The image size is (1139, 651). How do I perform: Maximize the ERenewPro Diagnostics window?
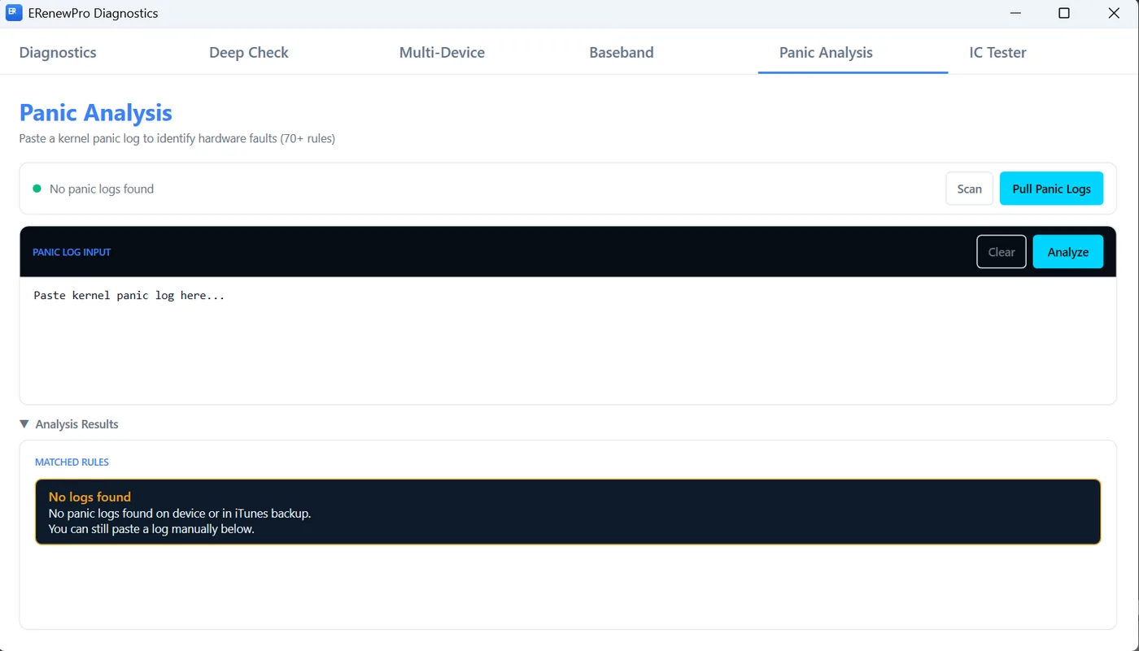[1064, 13]
